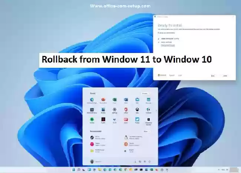Open the Support link in setup window
The height and width of the screenshot is (173, 241).
click(172, 75)
